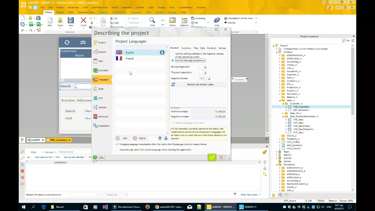Open the Compilation section in sidebar
Viewport: 375px width, 211px height.
[101, 126]
